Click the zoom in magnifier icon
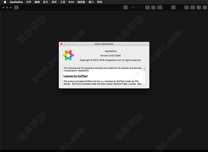Image resolution: width=208 pixels, height=152 pixels. [x=147, y=7]
